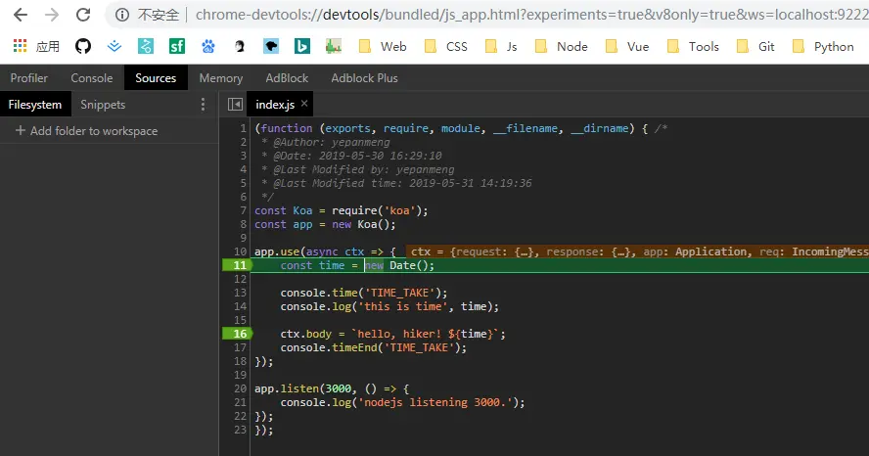The image size is (869, 456).
Task: Set a breakpoint on line number 21
Action: click(240, 402)
